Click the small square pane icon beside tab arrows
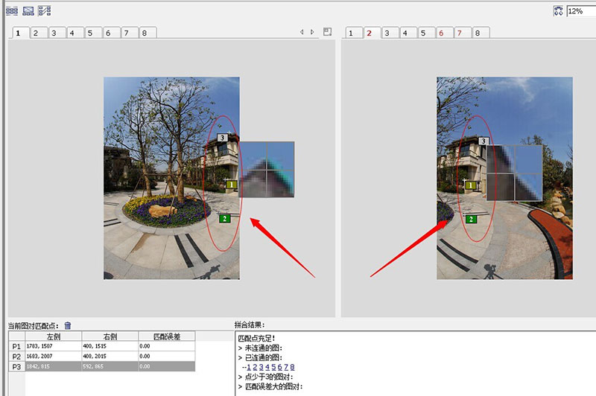 click(x=326, y=32)
